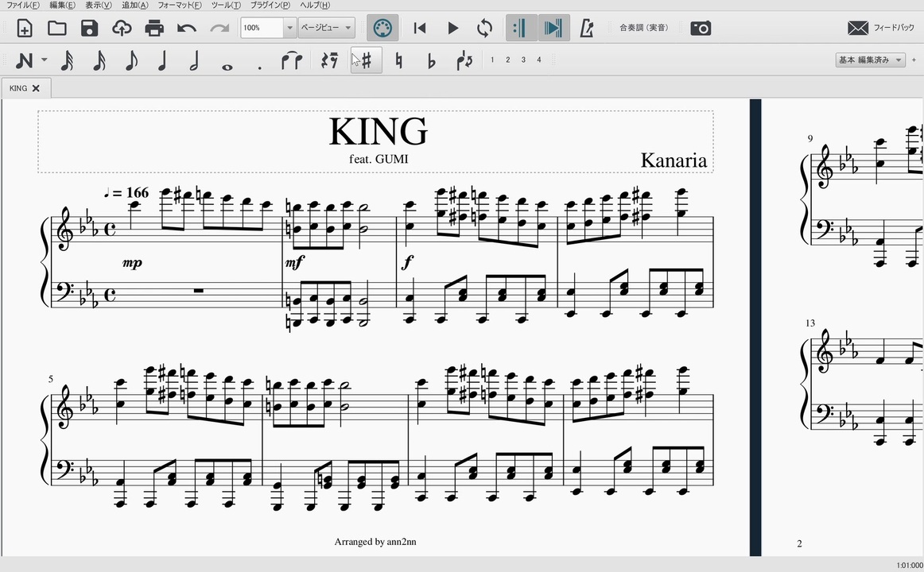
Task: Toggle 合奏調（実音）concert pitch
Action: coord(643,28)
